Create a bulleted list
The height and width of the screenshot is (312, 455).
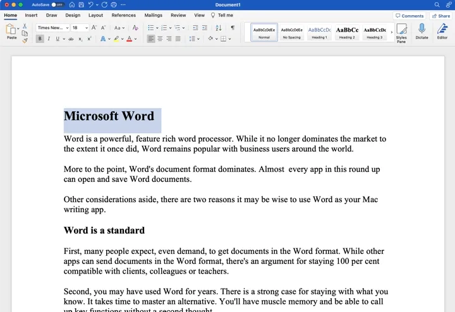click(150, 28)
